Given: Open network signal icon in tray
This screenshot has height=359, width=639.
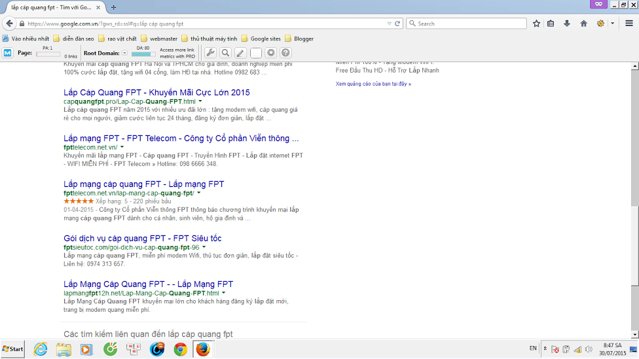Looking at the screenshot, I should coord(578,349).
